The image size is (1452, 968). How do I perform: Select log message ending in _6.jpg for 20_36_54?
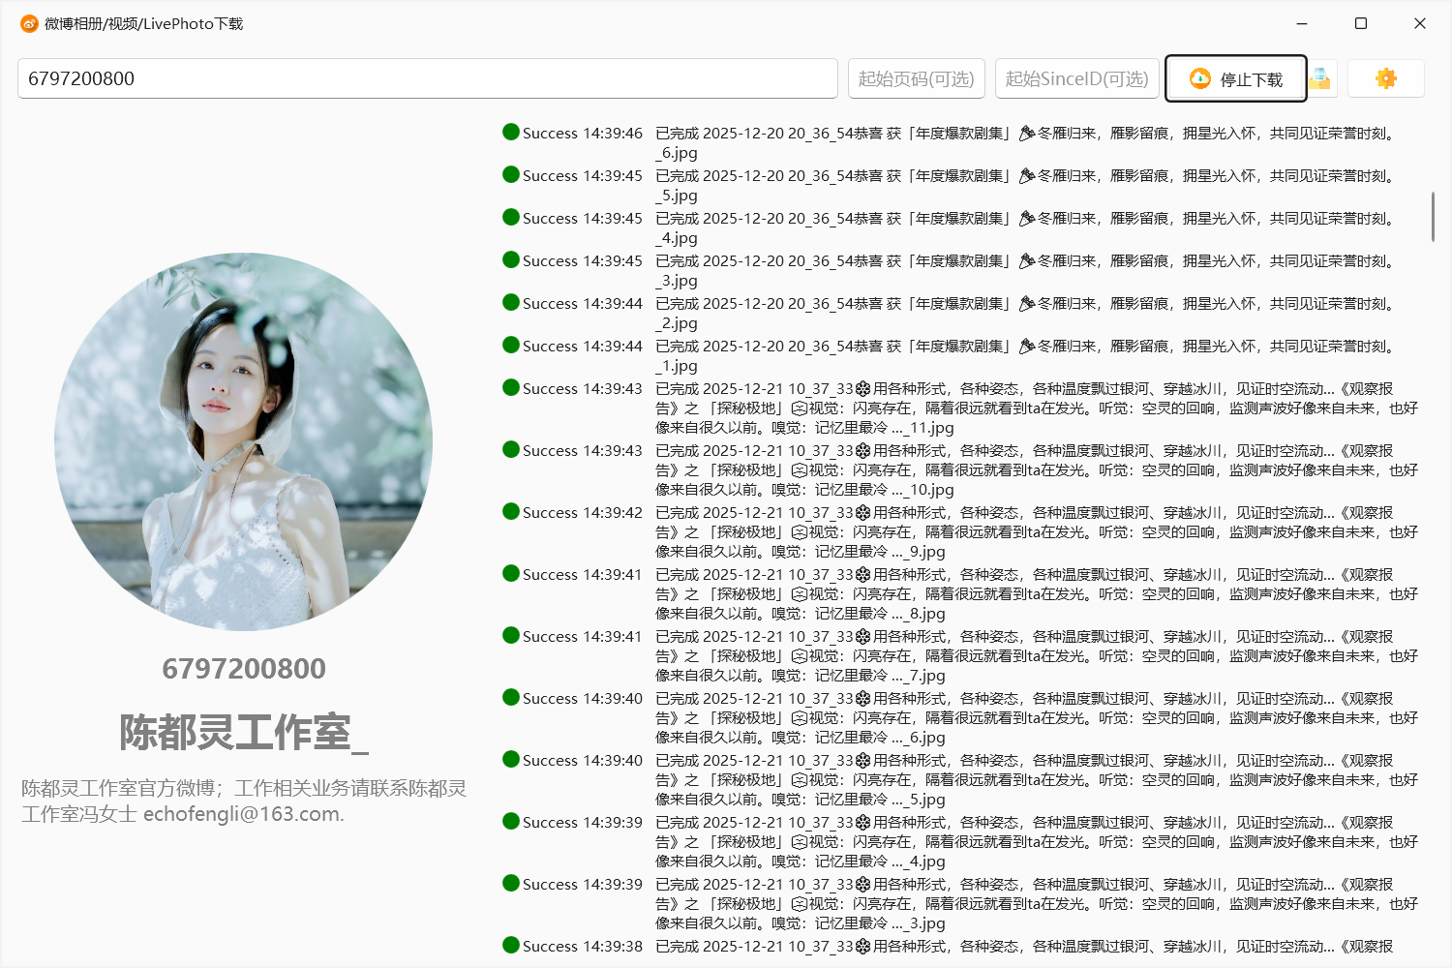click(1026, 143)
